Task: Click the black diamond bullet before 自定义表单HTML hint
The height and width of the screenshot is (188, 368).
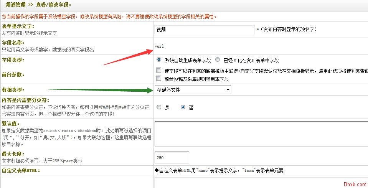Action: (x=157, y=170)
